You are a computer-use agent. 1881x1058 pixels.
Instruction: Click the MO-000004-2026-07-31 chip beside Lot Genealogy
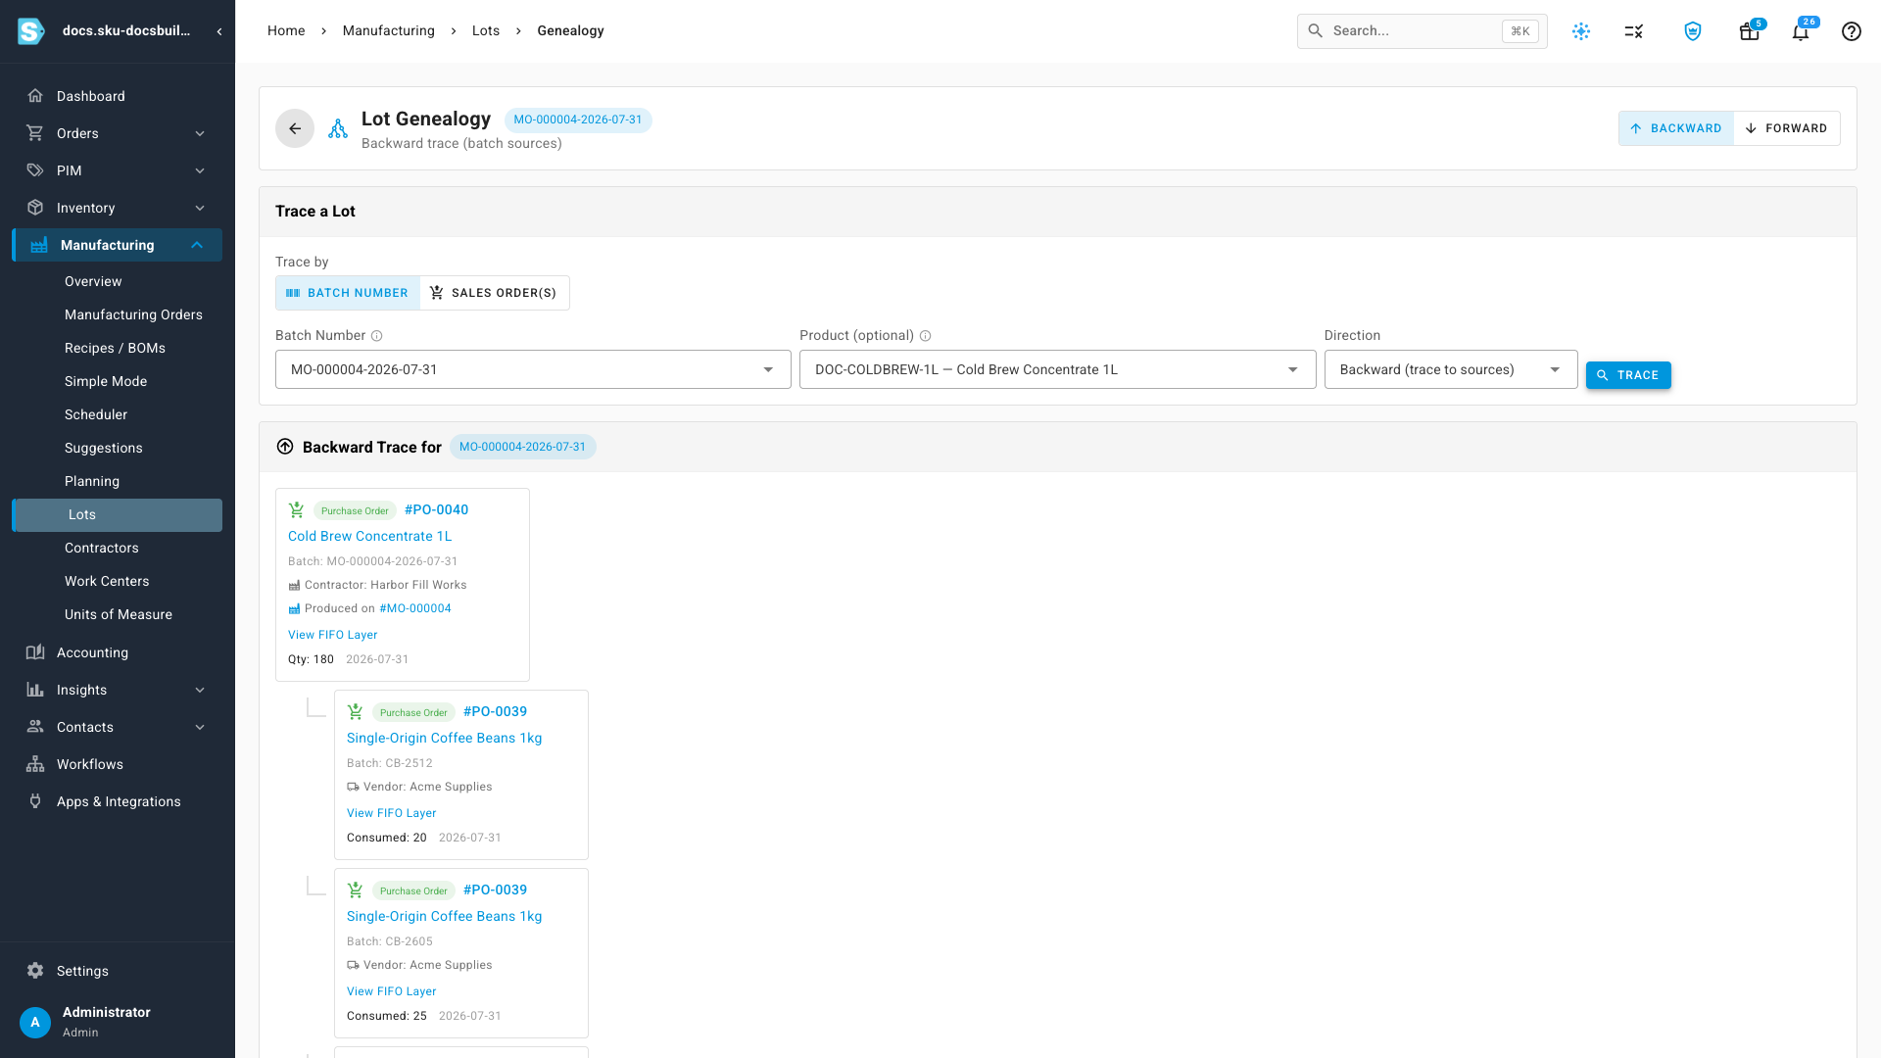click(578, 120)
